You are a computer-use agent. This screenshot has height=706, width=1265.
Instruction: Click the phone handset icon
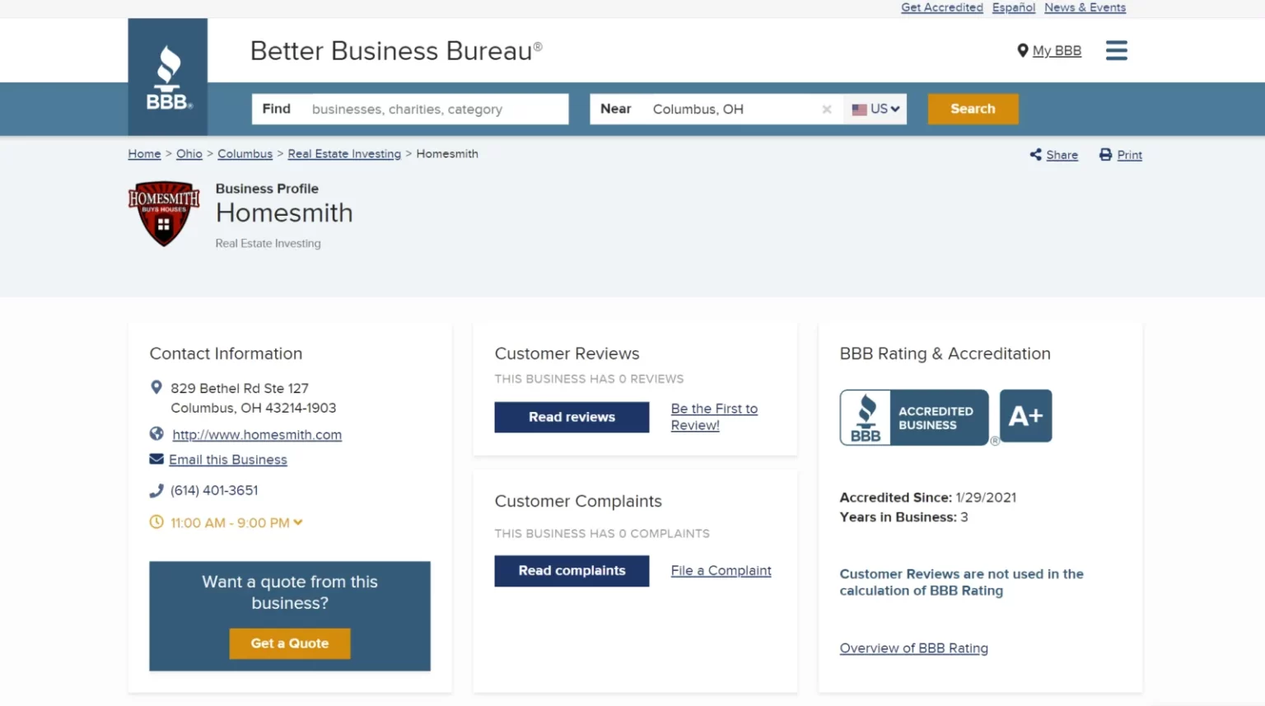pos(156,490)
